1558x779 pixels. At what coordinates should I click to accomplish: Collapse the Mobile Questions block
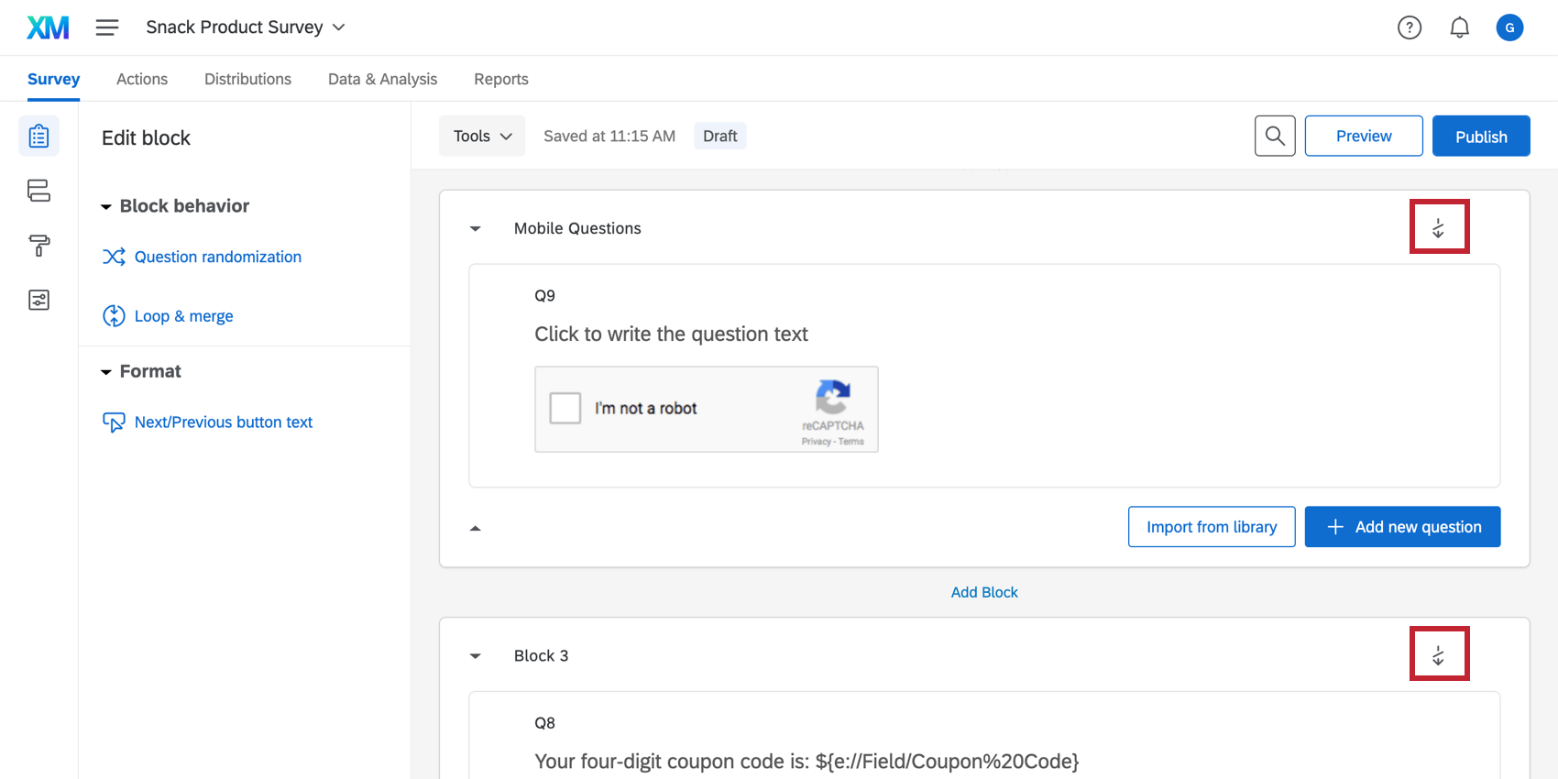[475, 229]
